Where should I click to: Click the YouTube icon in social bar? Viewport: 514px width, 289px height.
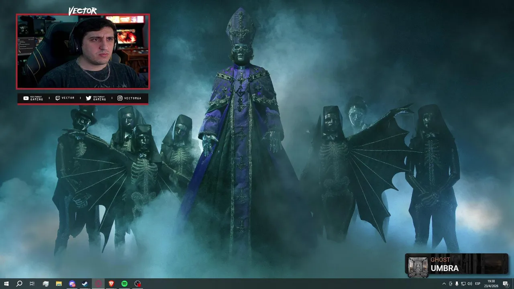click(x=26, y=98)
